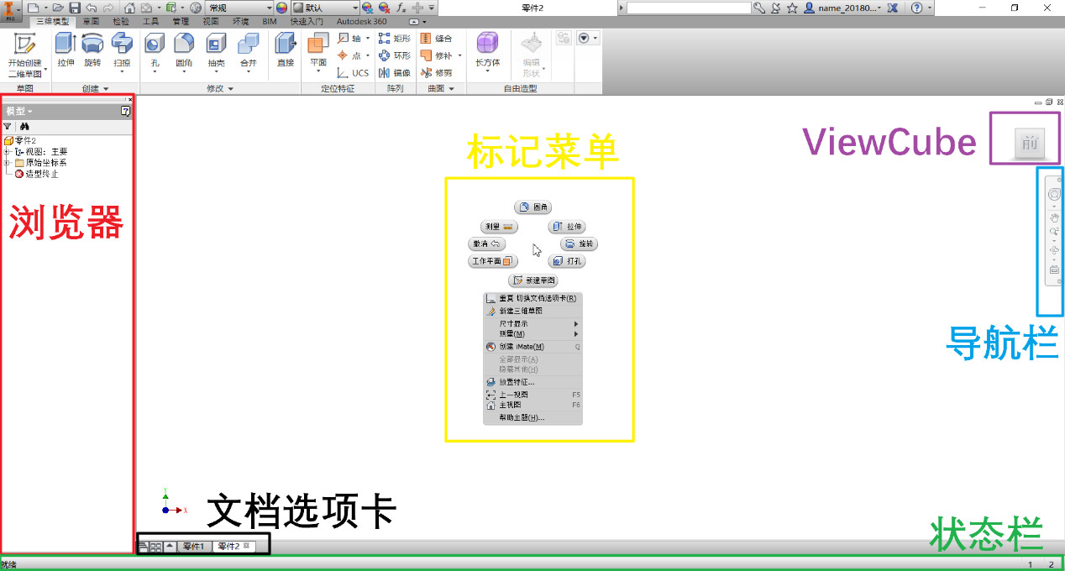Start a 2D sketch with 开始创建二维草图

tap(24, 56)
